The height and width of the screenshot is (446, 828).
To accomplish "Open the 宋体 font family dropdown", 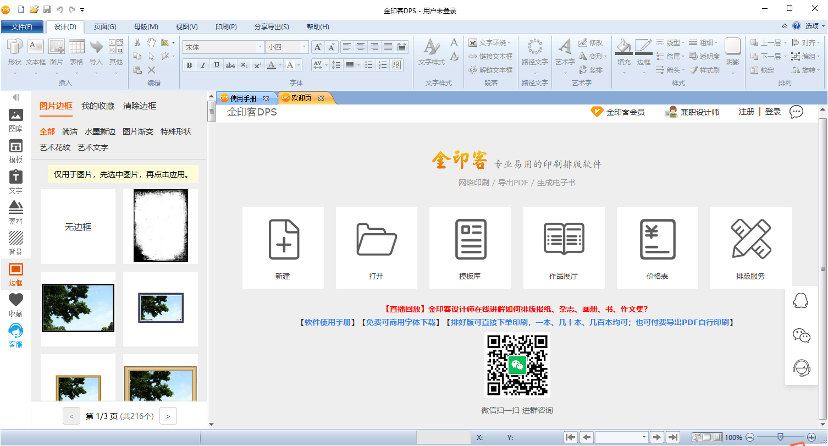I will tap(260, 47).
